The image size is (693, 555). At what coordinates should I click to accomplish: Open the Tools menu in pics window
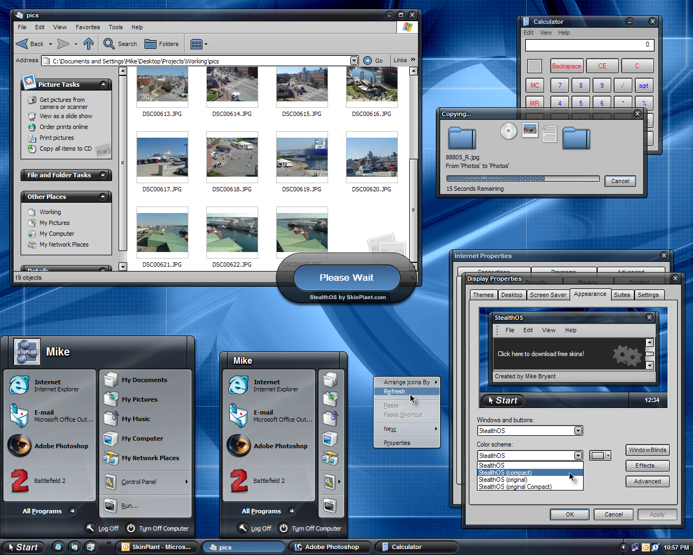click(116, 27)
